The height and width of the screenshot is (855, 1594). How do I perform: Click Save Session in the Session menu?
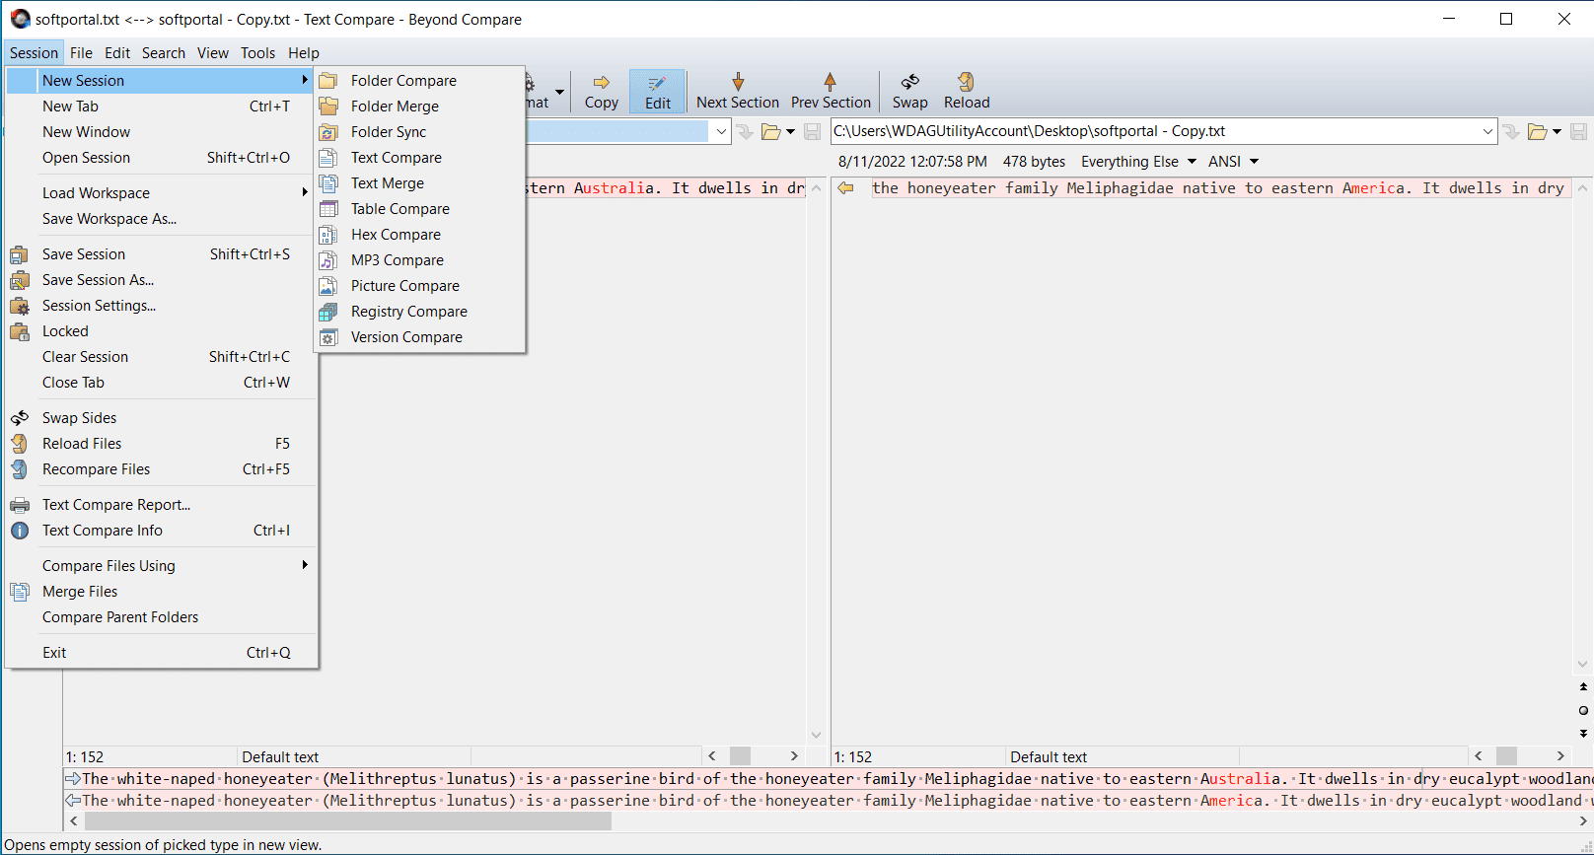(162, 254)
